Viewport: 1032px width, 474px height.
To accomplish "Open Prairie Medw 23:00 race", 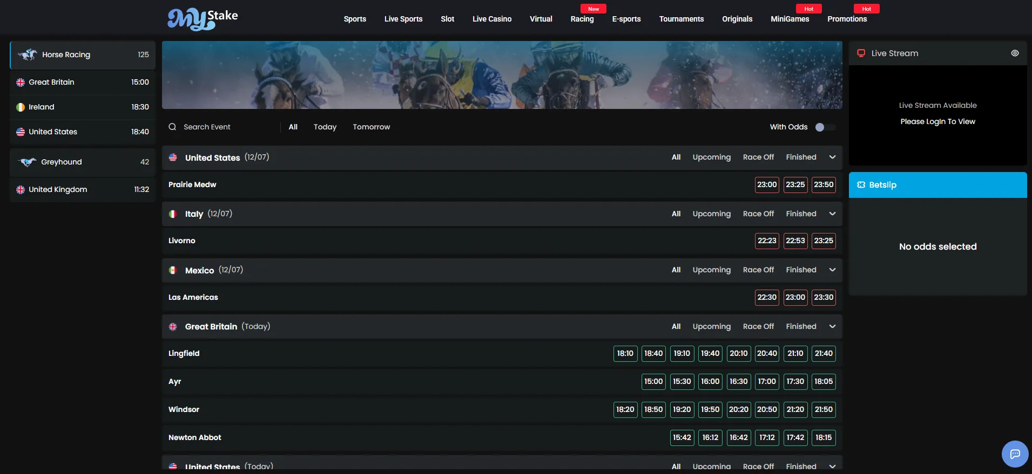I will coord(767,184).
